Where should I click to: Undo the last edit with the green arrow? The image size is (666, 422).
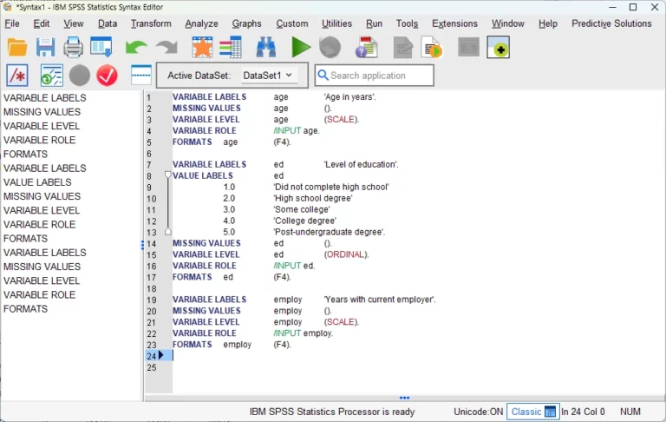point(136,47)
